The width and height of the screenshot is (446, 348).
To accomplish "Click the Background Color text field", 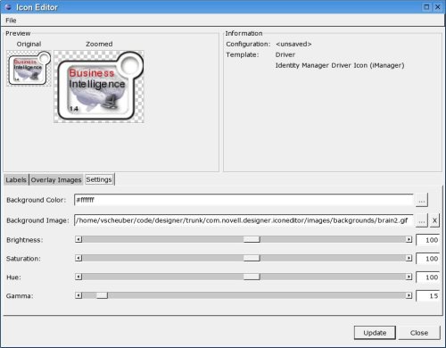I will click(x=244, y=200).
